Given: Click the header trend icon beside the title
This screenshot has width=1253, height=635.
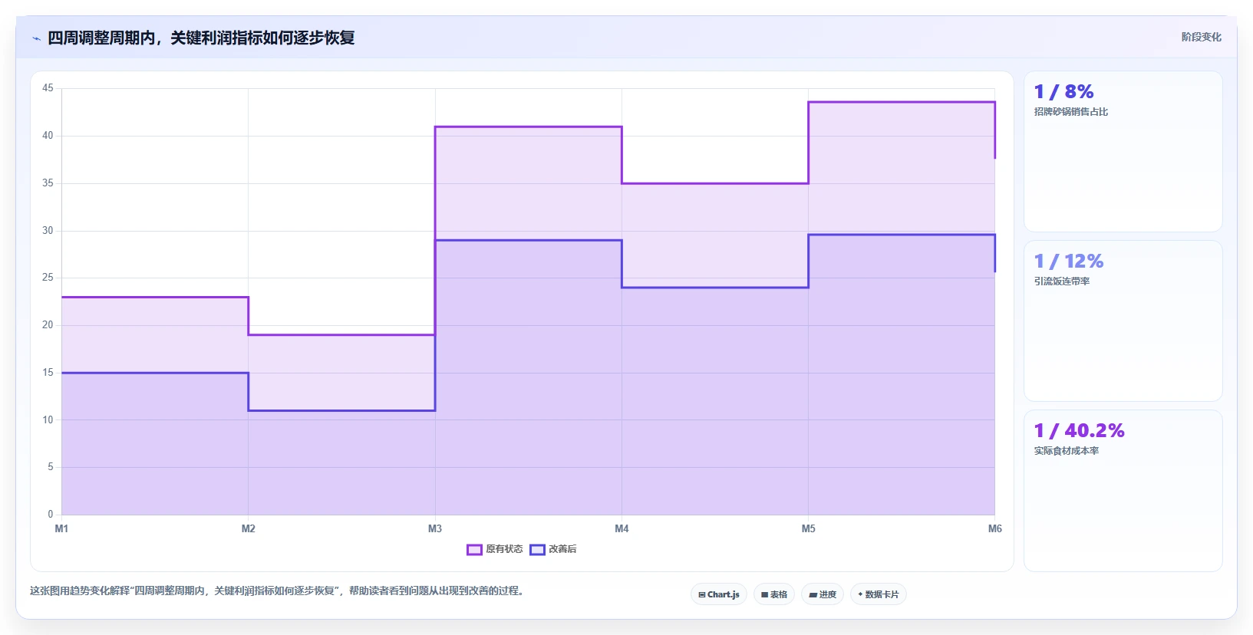Looking at the screenshot, I should tap(36, 38).
